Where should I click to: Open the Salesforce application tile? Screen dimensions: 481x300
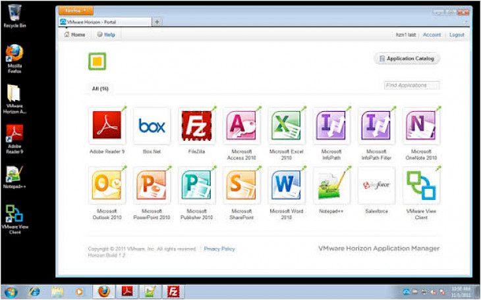click(376, 186)
